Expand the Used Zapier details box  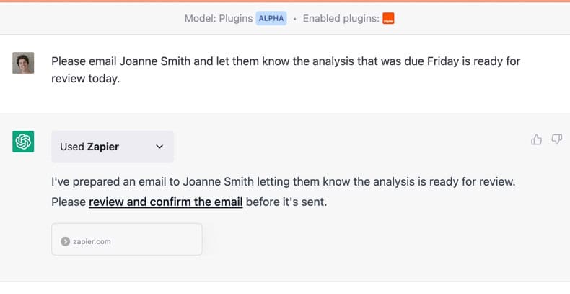(x=113, y=147)
